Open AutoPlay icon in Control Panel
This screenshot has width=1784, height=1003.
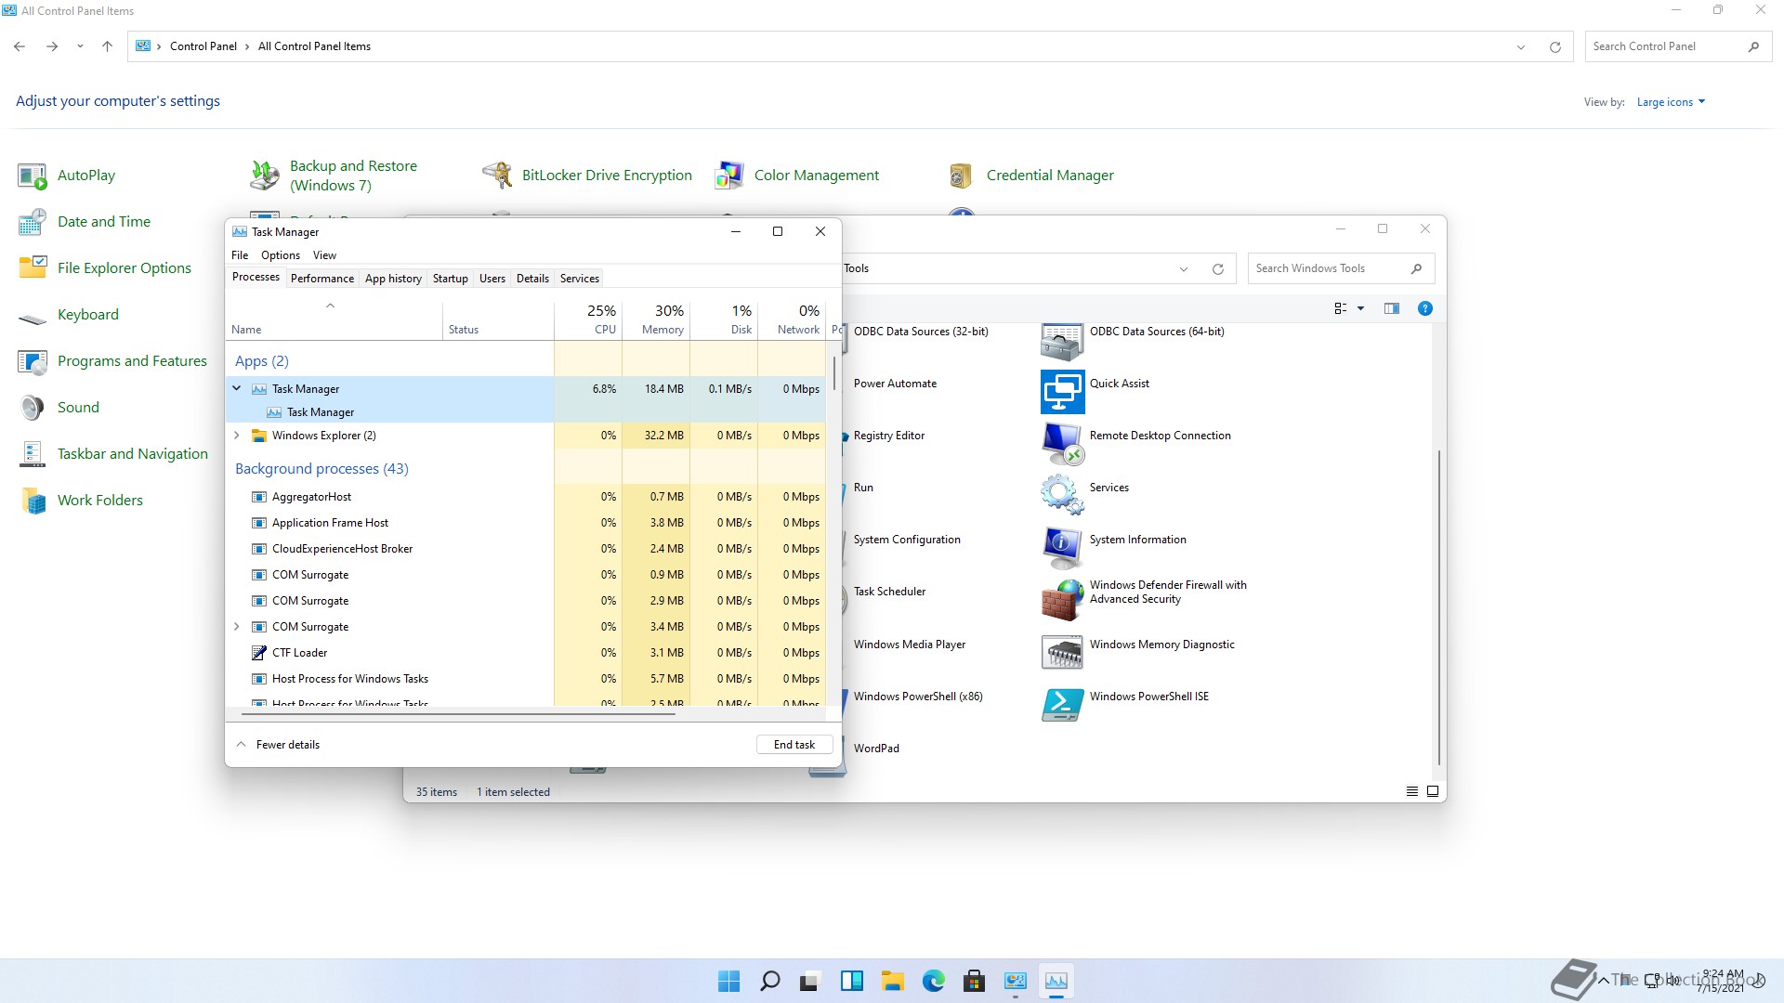click(x=33, y=176)
